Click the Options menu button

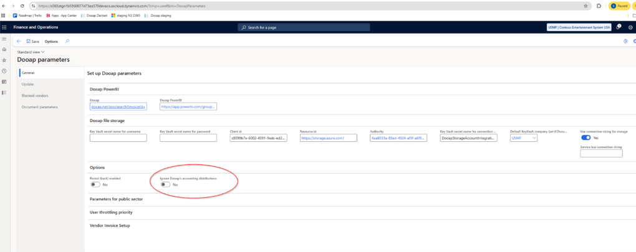[x=51, y=41]
